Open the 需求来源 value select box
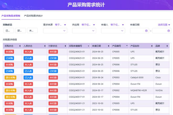Image resolution: width=173 pixels, height=115 pixels. (55, 31)
